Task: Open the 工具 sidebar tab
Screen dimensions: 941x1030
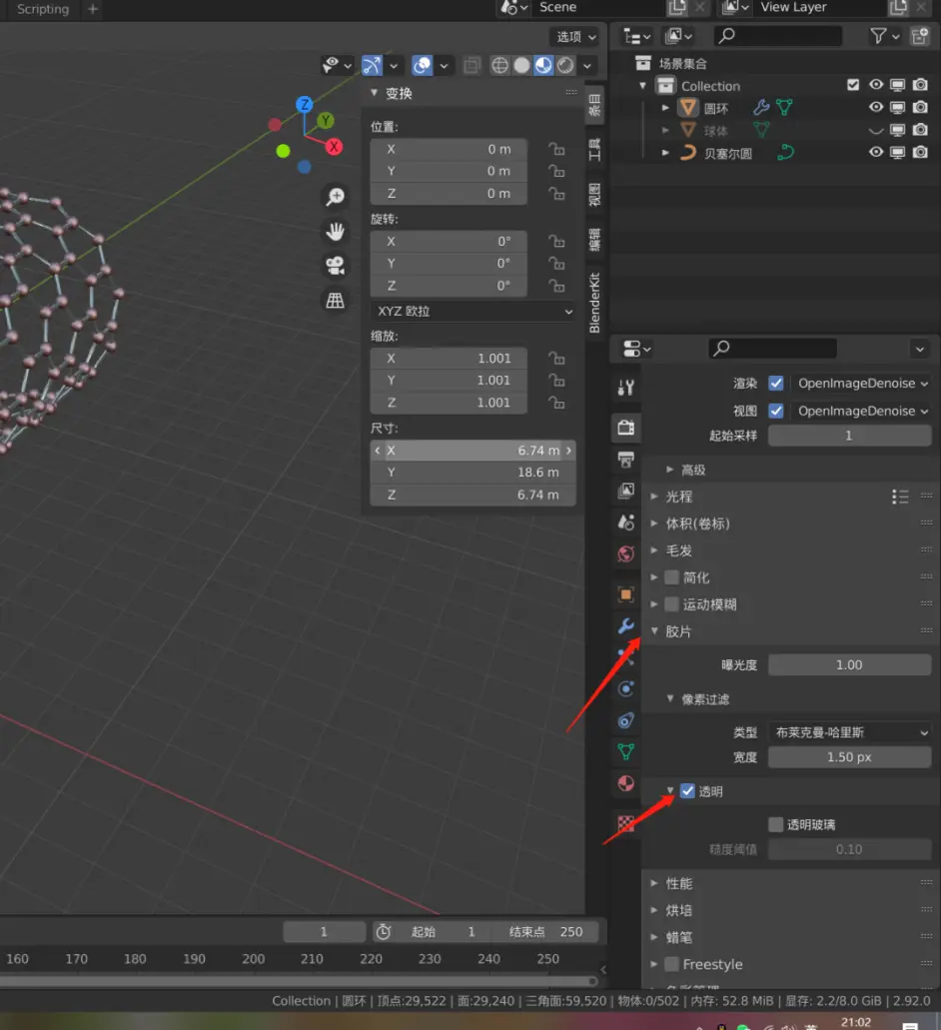Action: [594, 150]
